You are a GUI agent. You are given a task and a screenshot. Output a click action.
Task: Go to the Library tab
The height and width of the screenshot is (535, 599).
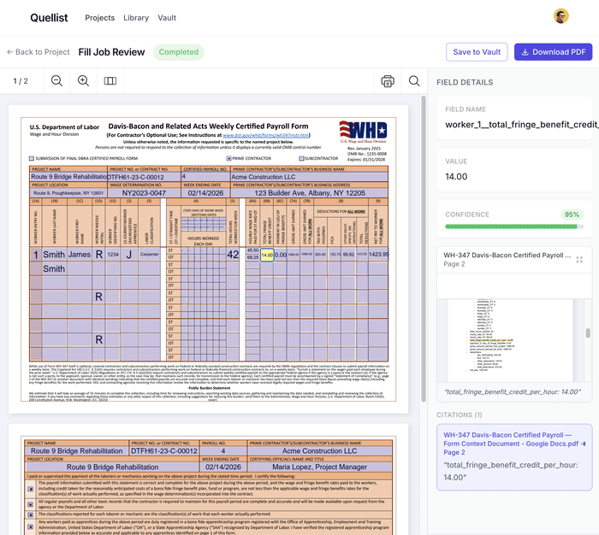136,17
